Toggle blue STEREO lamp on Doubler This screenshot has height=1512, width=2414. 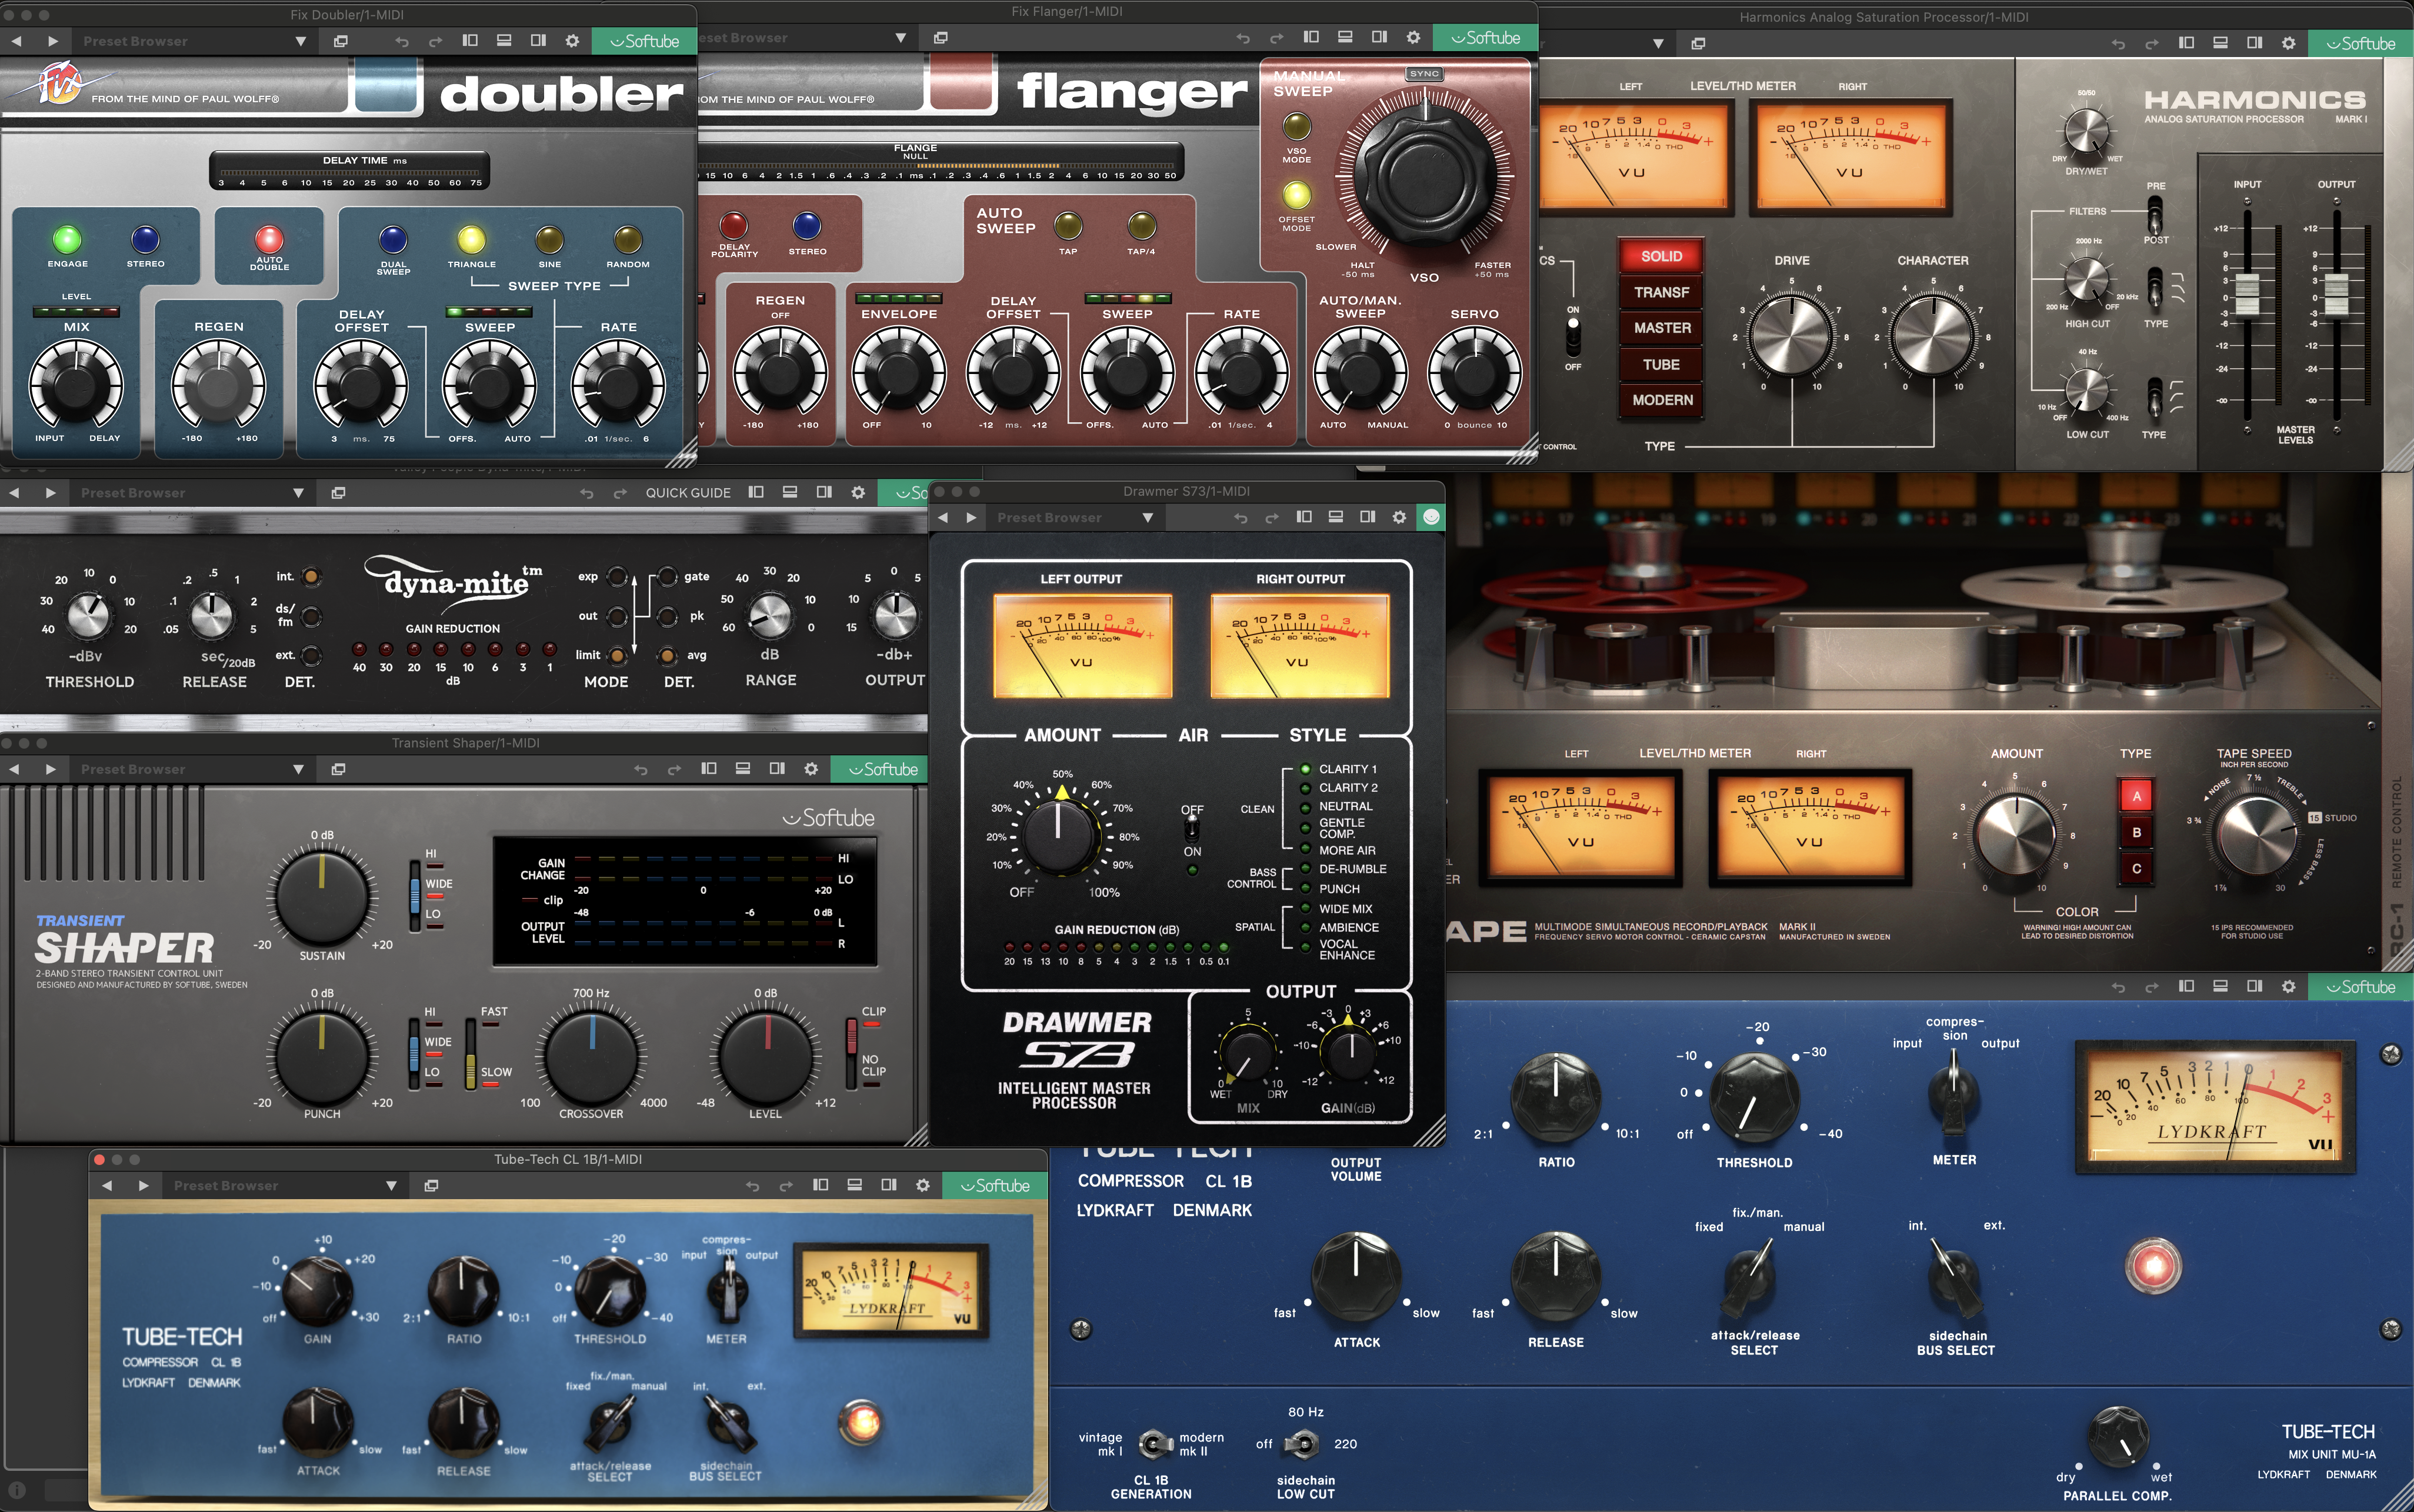tap(145, 240)
